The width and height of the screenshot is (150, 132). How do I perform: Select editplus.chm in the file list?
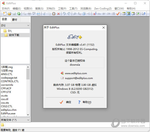point(9,110)
